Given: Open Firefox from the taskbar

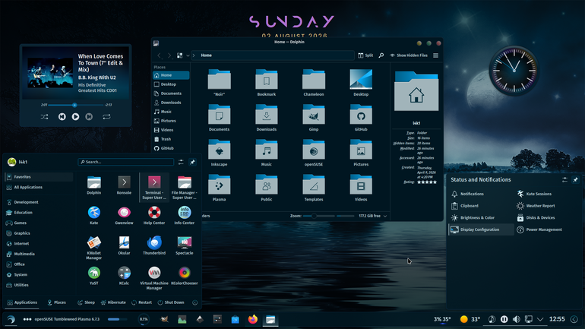Looking at the screenshot, I should 253,319.
